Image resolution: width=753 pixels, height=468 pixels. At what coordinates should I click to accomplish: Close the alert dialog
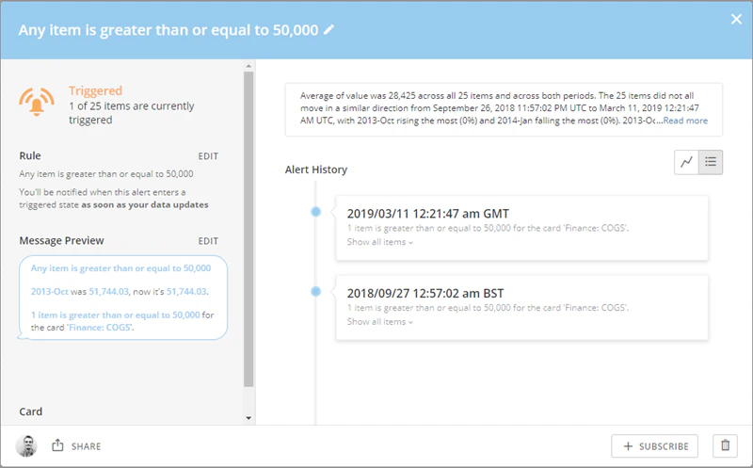(736, 19)
